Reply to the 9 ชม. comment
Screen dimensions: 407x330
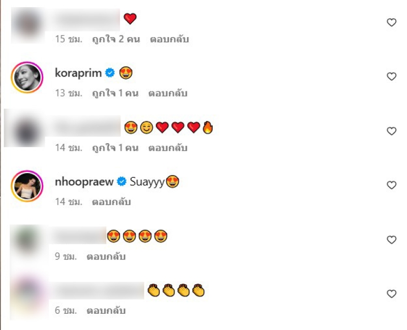pos(106,256)
